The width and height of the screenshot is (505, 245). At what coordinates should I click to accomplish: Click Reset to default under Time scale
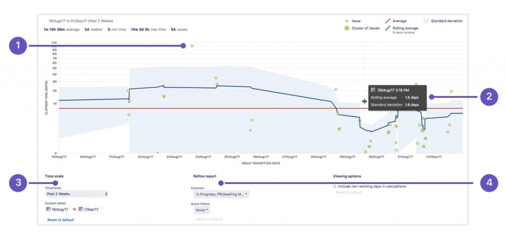click(x=61, y=220)
